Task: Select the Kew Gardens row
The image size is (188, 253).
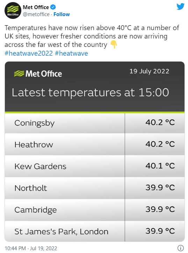Action: (95, 166)
